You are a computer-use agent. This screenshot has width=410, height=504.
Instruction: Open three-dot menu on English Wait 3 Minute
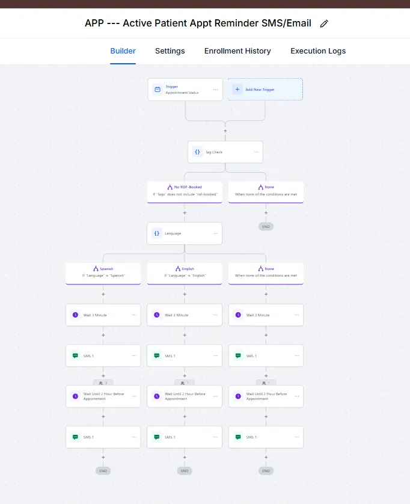coord(215,315)
